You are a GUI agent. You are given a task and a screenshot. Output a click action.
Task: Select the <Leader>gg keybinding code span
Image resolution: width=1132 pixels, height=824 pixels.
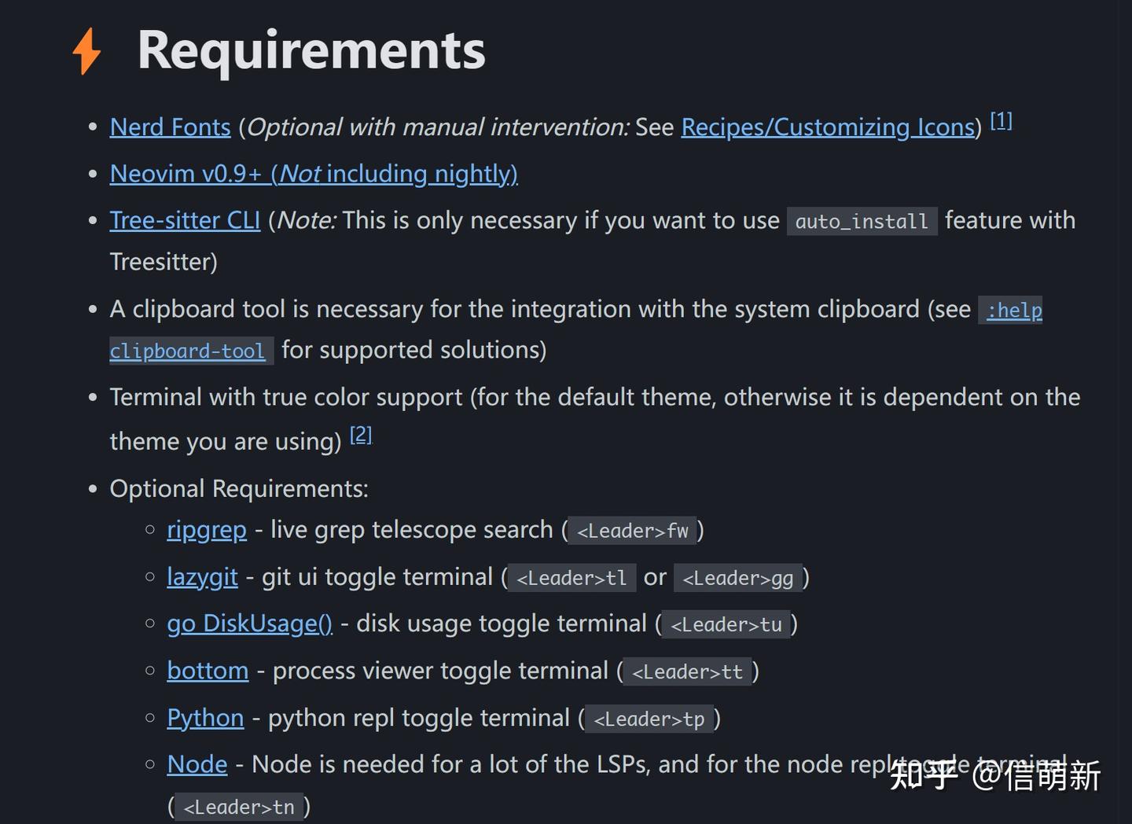pos(739,578)
